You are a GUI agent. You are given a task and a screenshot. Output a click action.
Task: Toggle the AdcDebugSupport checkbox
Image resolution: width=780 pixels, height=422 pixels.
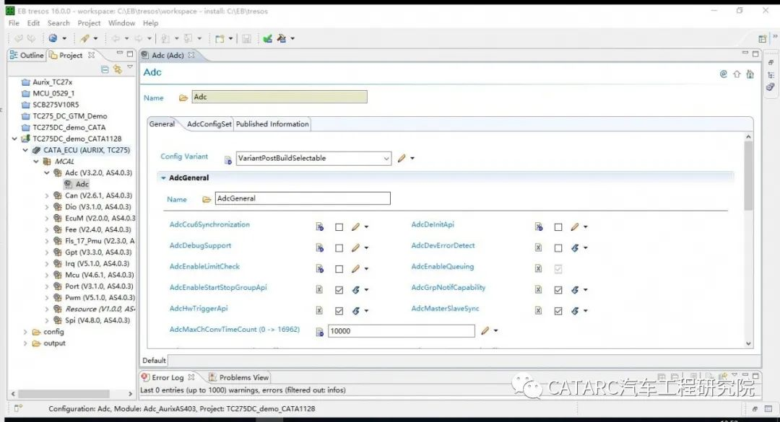pos(339,248)
